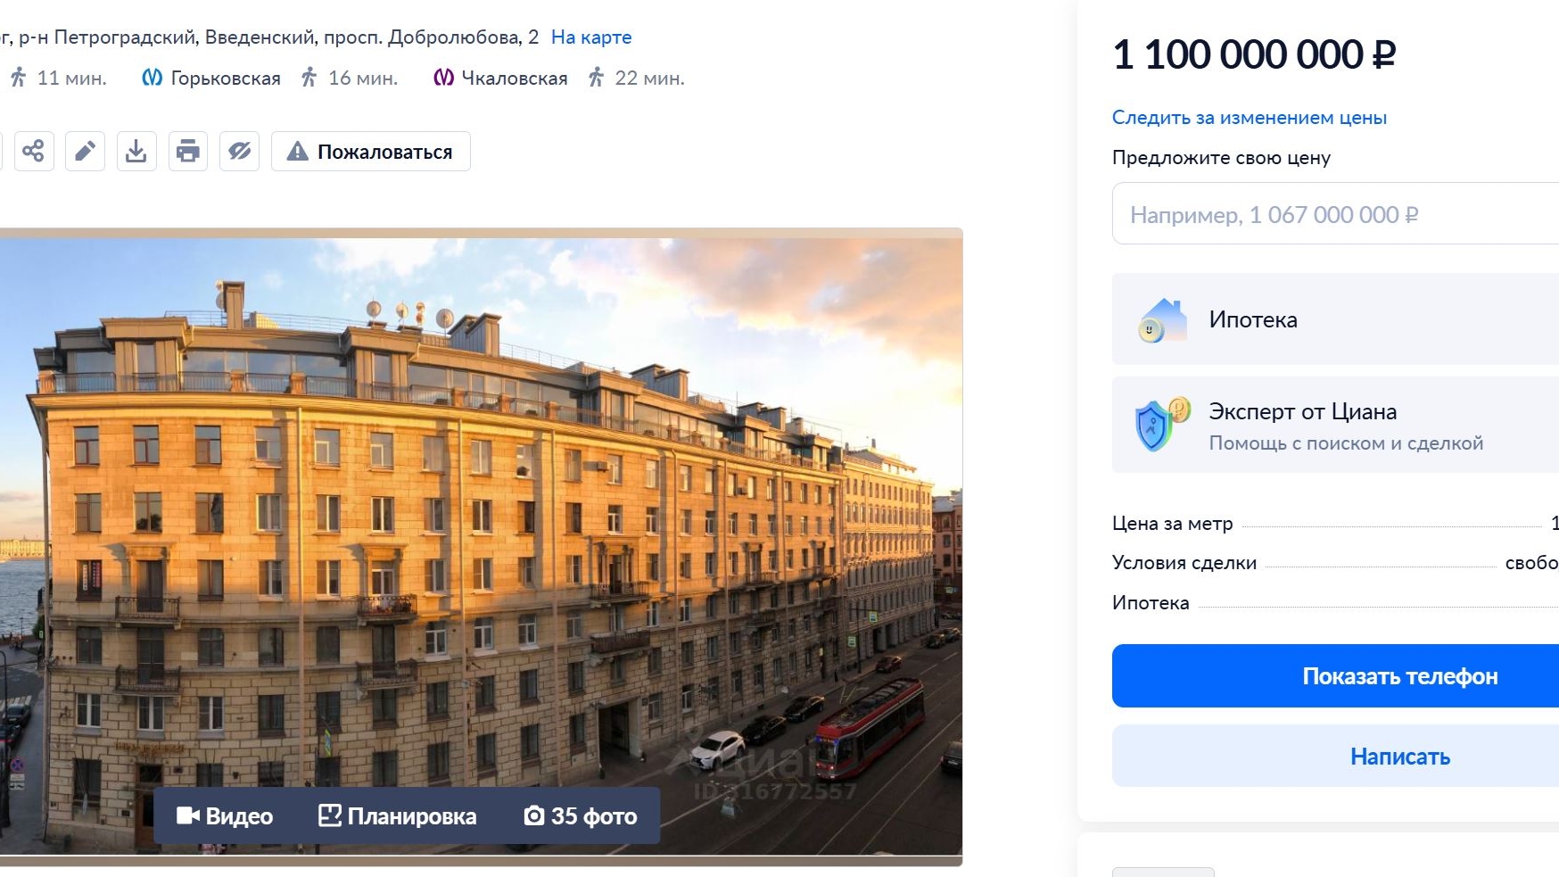Click Следить за изменением цены link
The image size is (1559, 877).
point(1249,117)
